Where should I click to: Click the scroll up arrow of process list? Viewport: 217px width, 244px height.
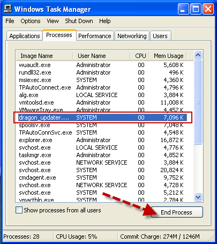198,55
